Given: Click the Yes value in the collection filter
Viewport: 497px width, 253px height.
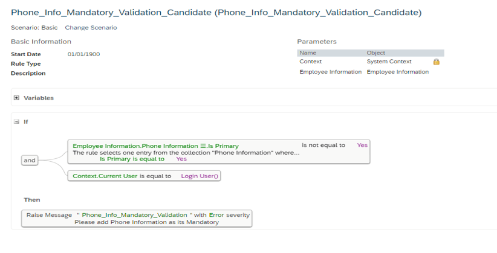Looking at the screenshot, I should 181,159.
